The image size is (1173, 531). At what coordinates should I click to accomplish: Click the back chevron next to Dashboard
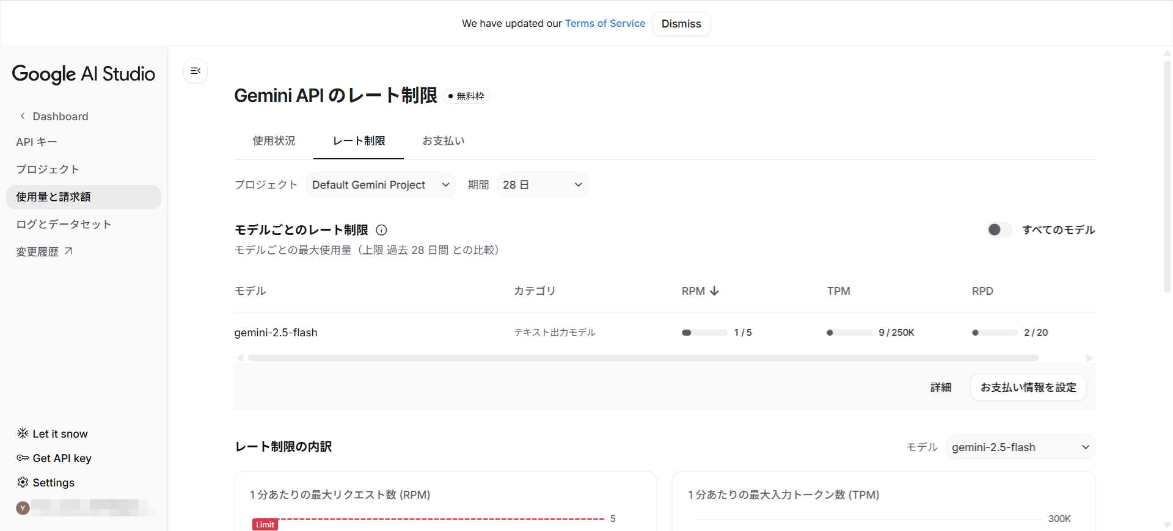pos(23,116)
